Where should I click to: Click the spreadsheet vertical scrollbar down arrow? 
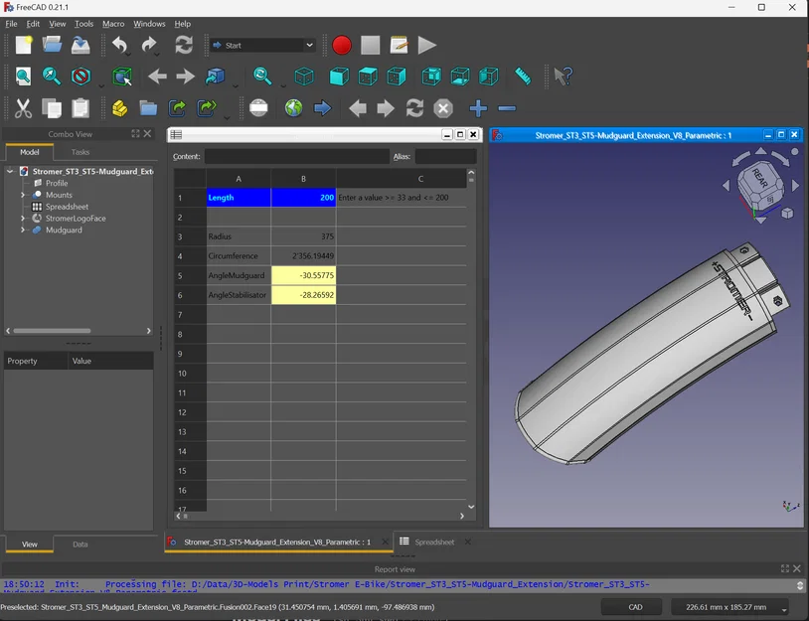(470, 507)
